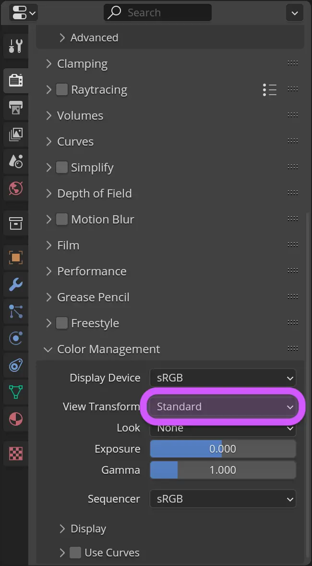
Task: Click the properties Search field
Action: tap(157, 12)
